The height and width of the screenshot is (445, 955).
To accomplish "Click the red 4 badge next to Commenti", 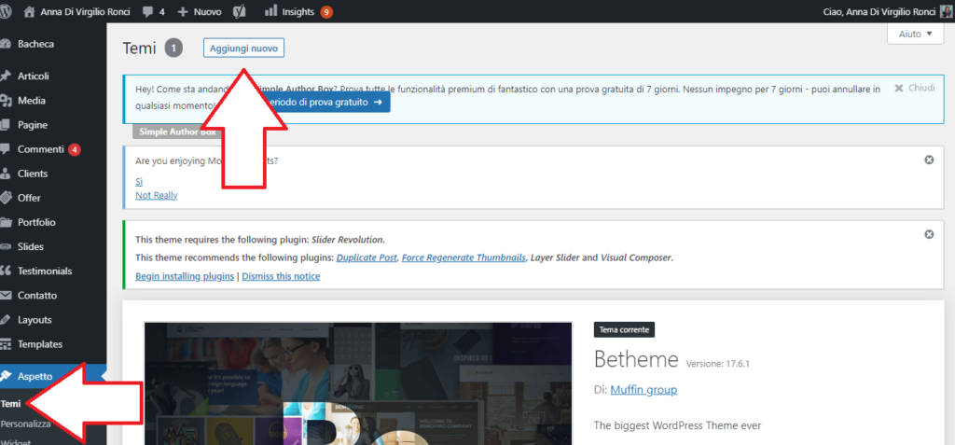I will (75, 149).
